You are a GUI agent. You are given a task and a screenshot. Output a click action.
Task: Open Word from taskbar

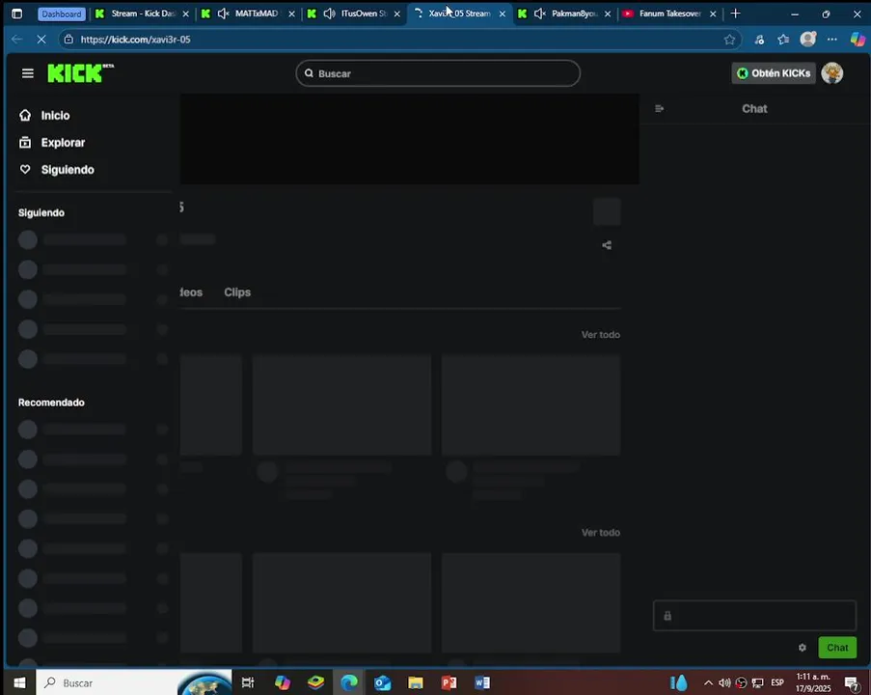[482, 682]
